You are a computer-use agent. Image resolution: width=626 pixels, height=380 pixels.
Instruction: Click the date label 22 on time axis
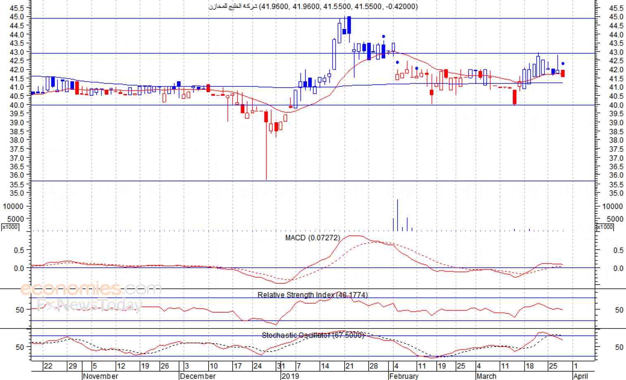click(x=48, y=366)
